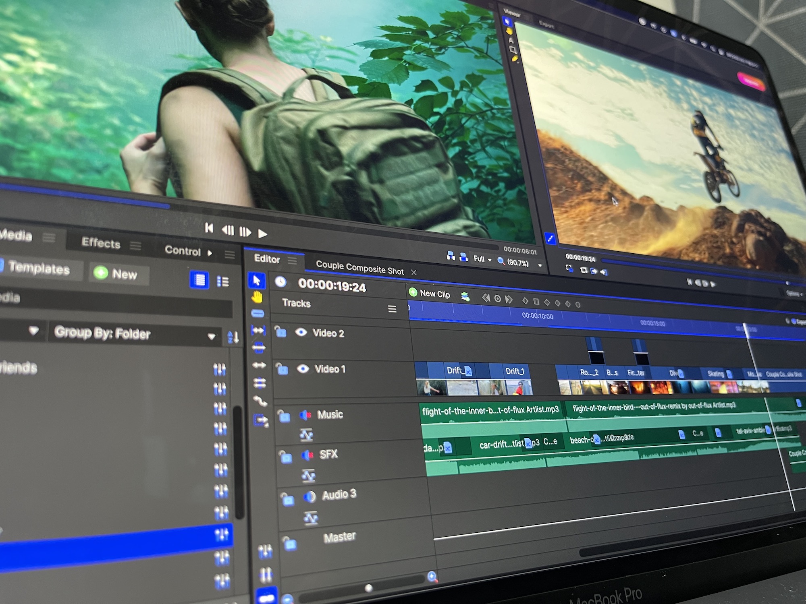Select the arrow Select tool in editor
The width and height of the screenshot is (806, 604).
(257, 281)
